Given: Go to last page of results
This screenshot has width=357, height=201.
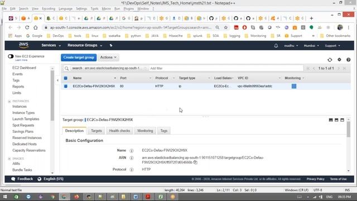Looking at the screenshot, I should (x=344, y=68).
